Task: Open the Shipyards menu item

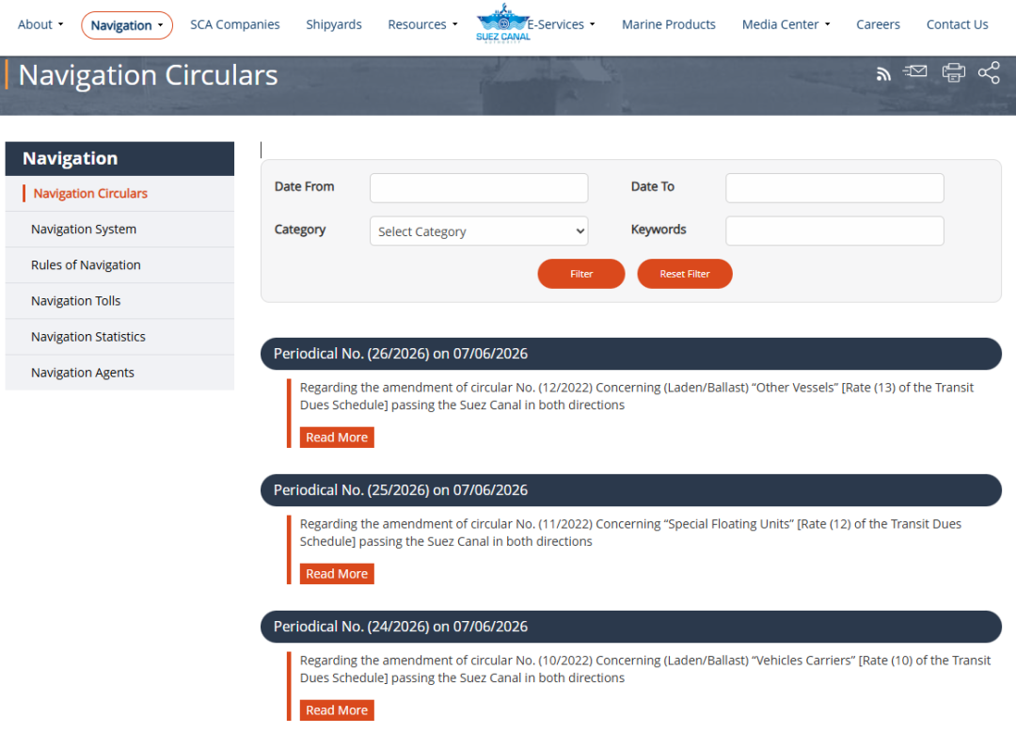Action: [334, 24]
